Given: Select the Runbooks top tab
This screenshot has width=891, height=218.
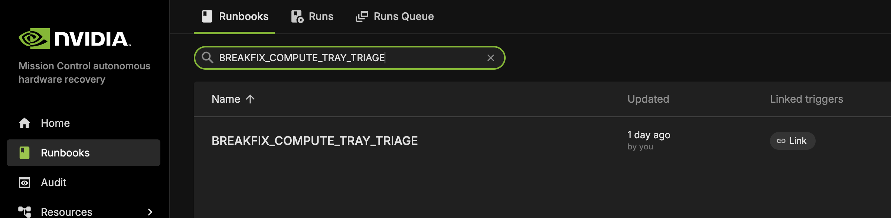Looking at the screenshot, I should click(x=243, y=16).
